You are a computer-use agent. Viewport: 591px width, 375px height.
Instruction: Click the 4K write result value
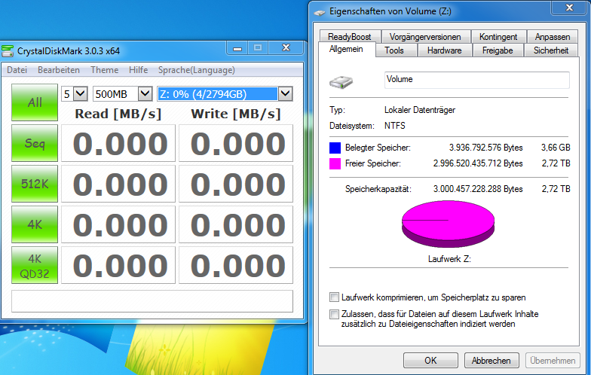(x=236, y=224)
